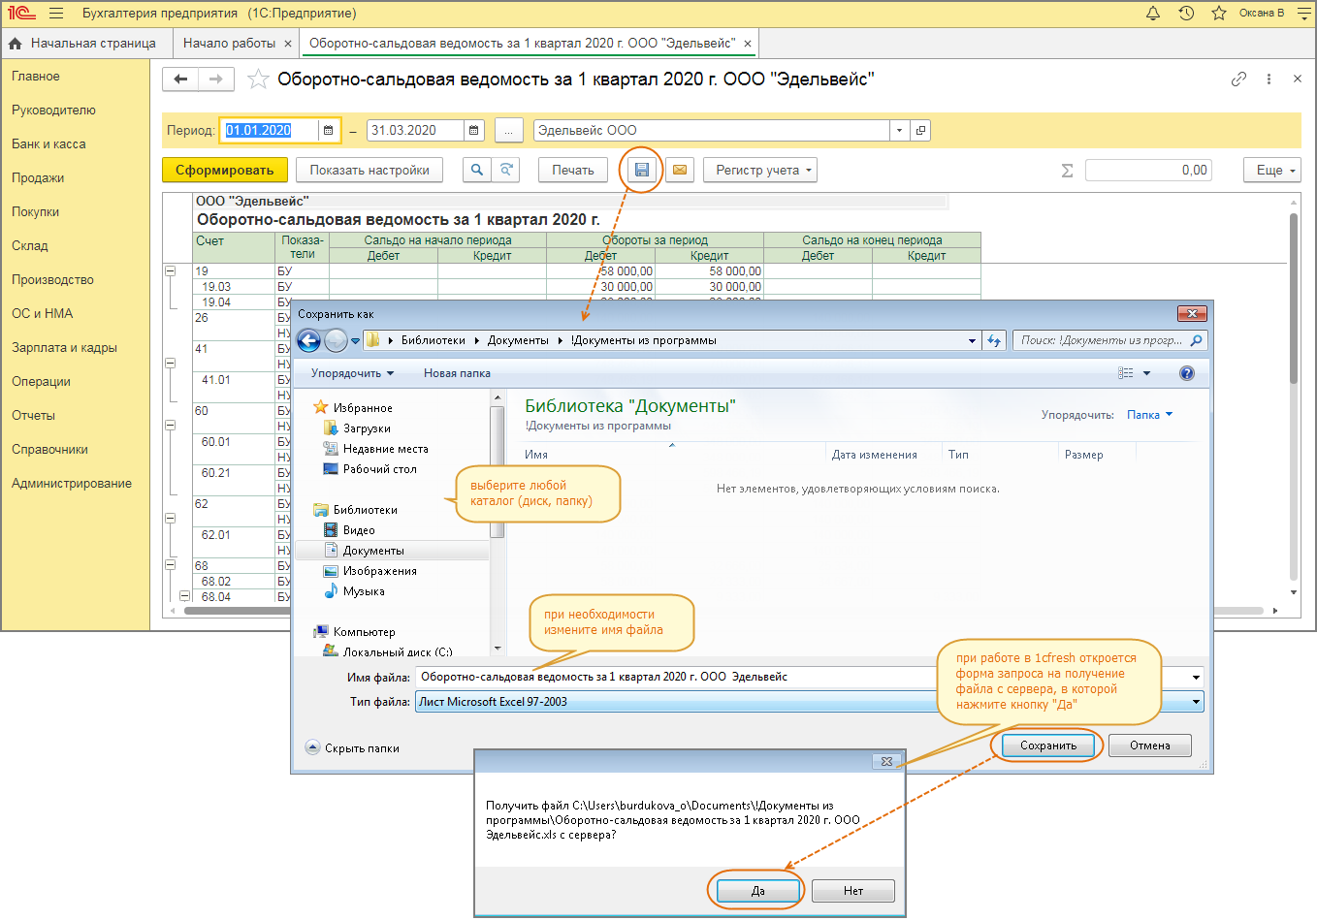The image size is (1317, 920).
Task: Open the view options dropdown arrow
Action: [1146, 373]
